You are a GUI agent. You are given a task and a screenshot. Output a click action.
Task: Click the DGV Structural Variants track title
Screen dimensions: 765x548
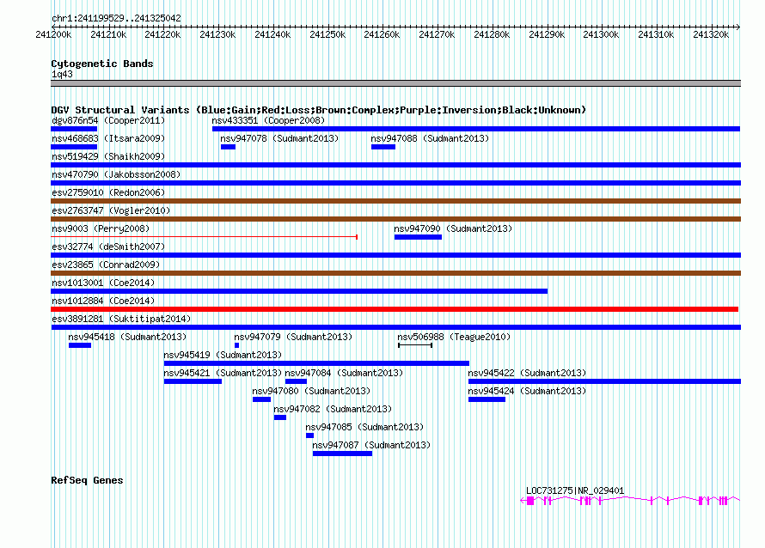pyautogui.click(x=319, y=110)
